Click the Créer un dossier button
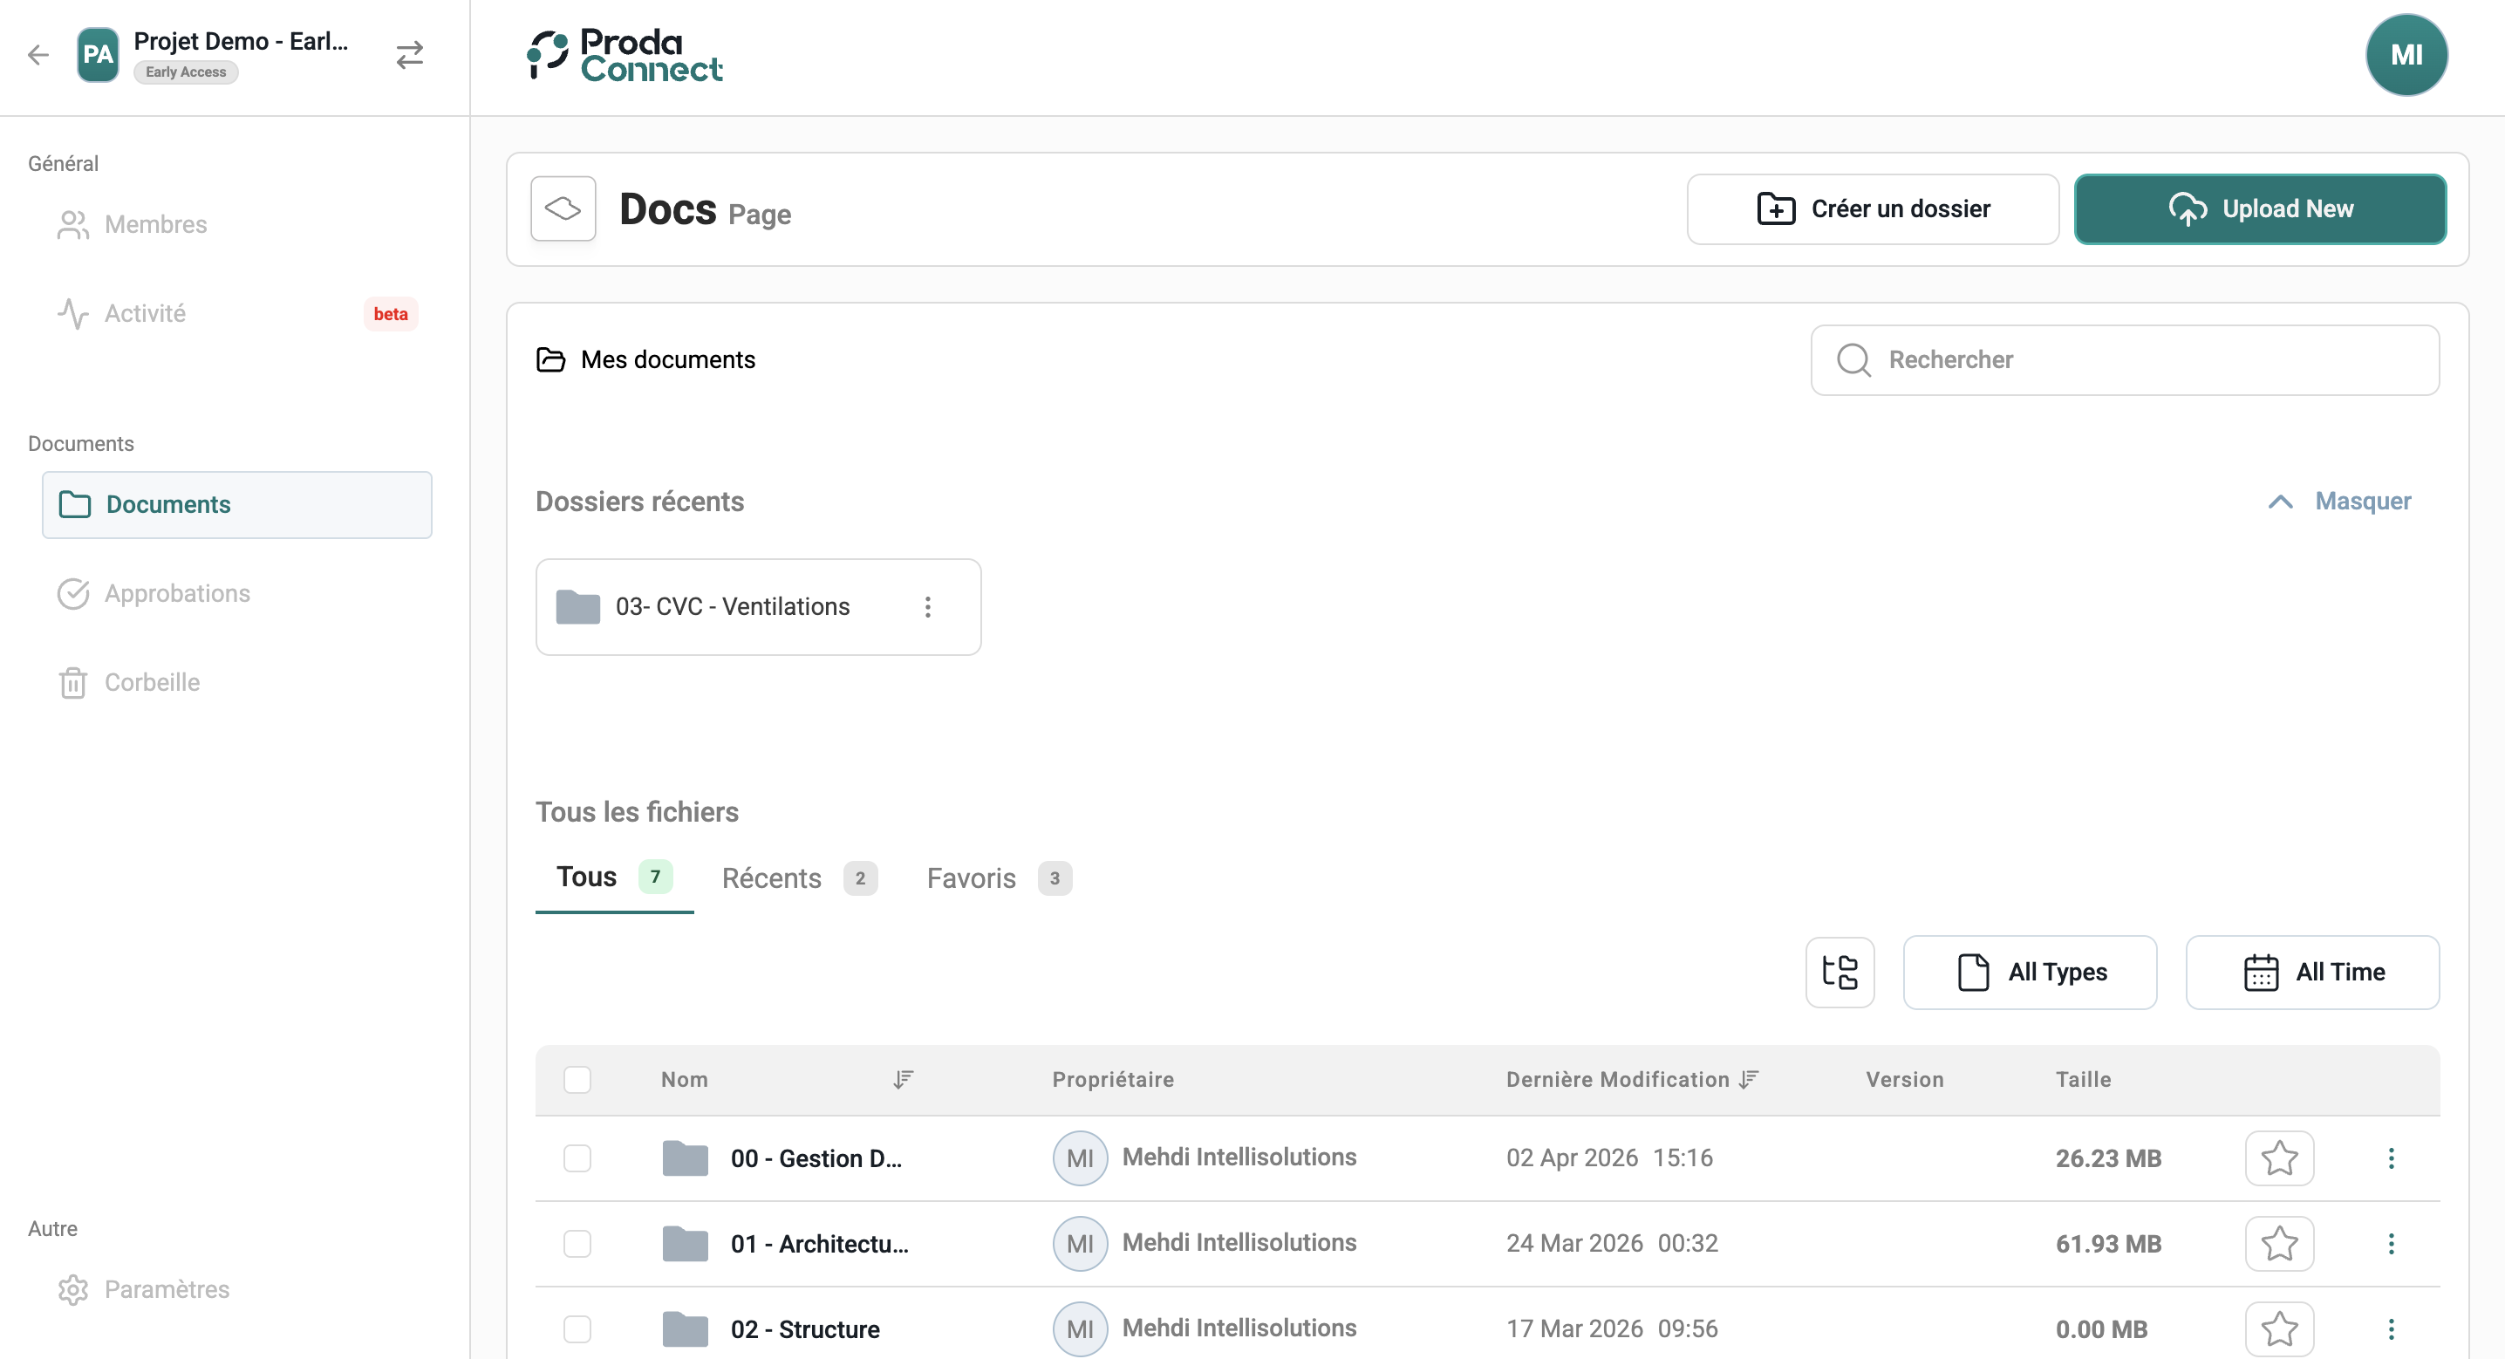2505x1359 pixels. [x=1872, y=208]
